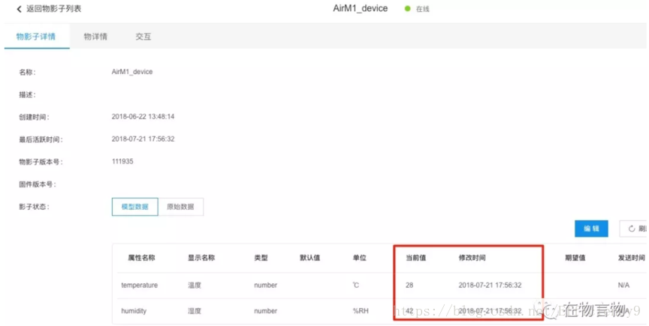Click last active time value under 最后活跃时间
Viewport: 649px width, 326px height.
coord(143,139)
